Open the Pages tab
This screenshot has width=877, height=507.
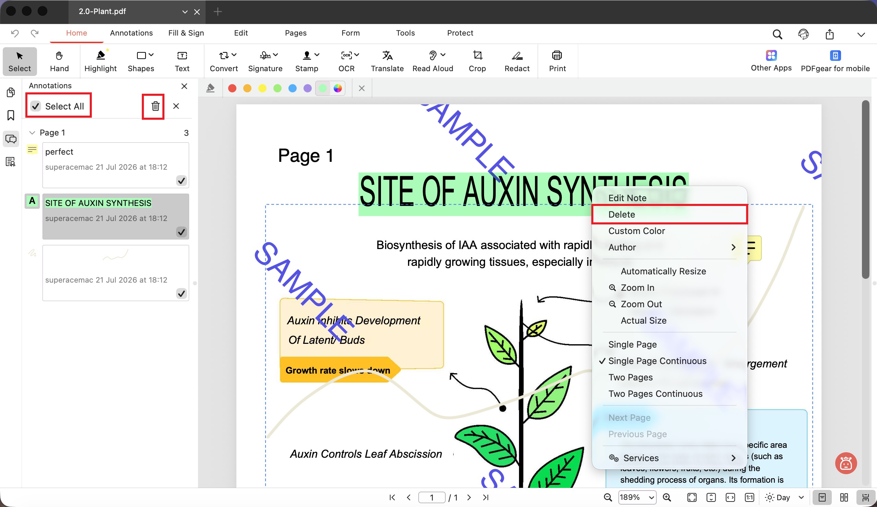[x=295, y=33]
